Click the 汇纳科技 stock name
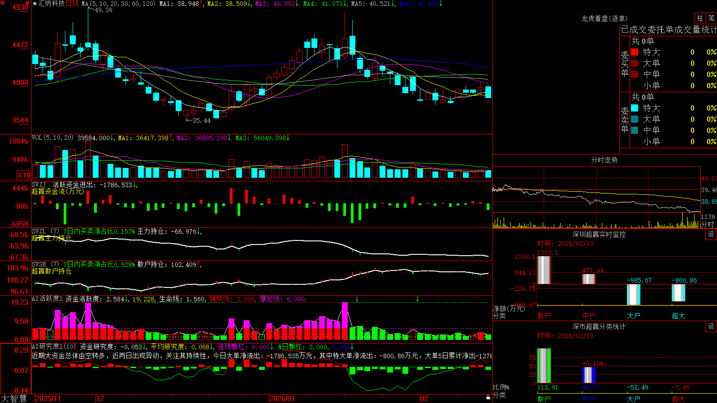Screen dimensions: 717x403 point(52,4)
